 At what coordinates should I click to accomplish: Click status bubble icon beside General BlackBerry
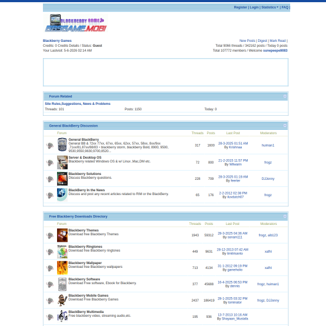[50, 146]
